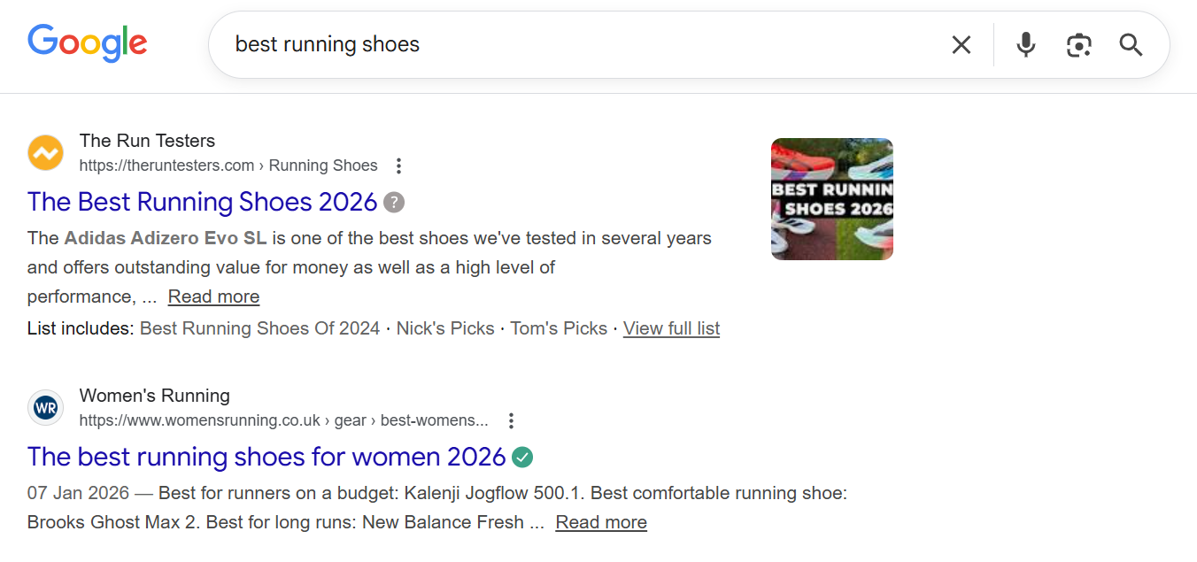
Task: Activate voice search with the microphone icon
Action: (x=1025, y=44)
